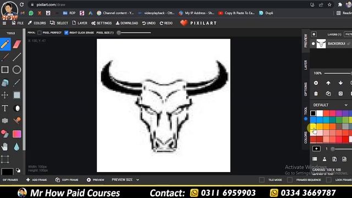
Task: Select the Line tool
Action: [x=17, y=57]
